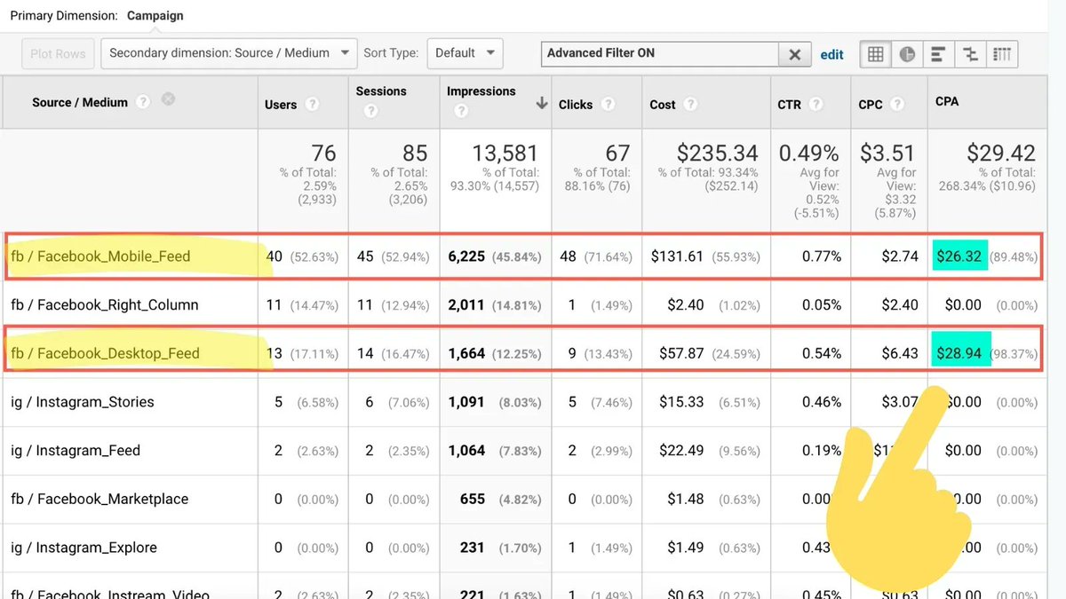Select ig / Instagram_Stories row label
Viewport: 1066px width, 599px height.
[x=83, y=402]
